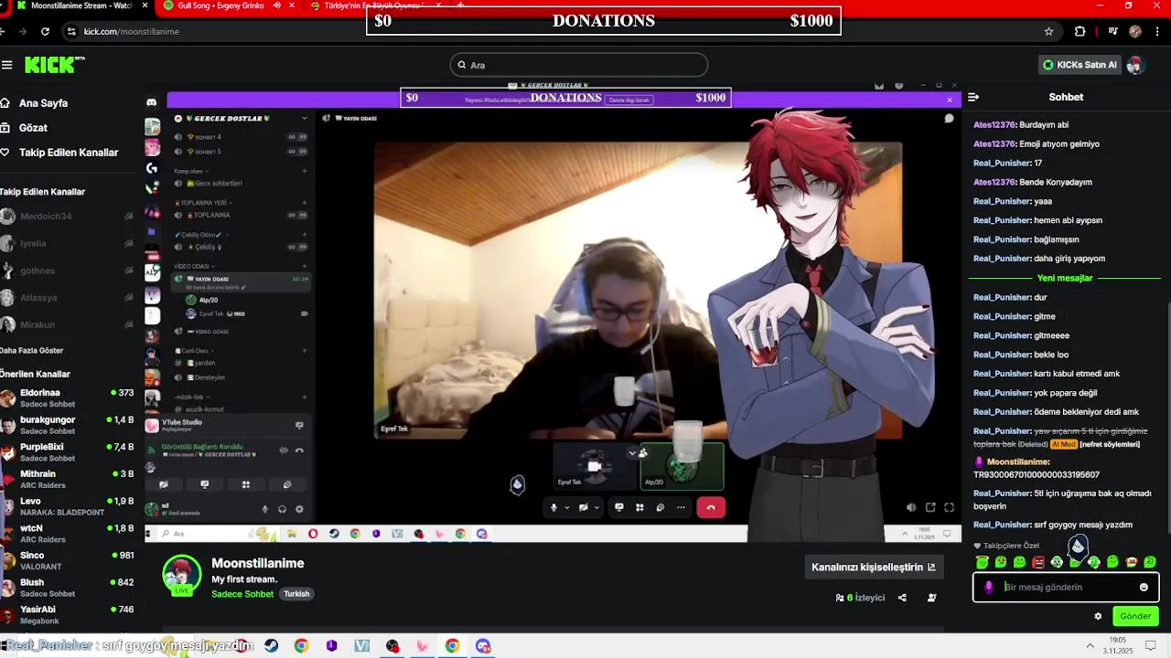Open Discord soundboard icon in call bar
The width and height of the screenshot is (1171, 658).
pyautogui.click(x=660, y=507)
